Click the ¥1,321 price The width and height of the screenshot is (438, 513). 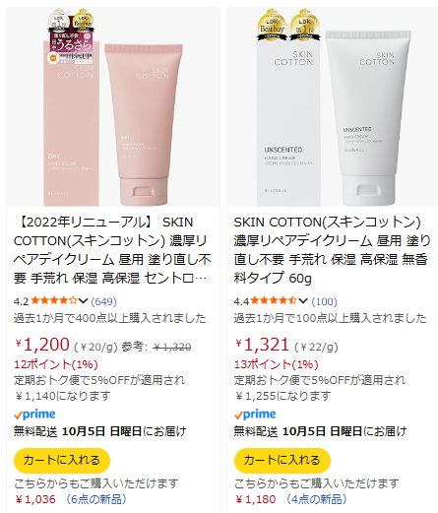point(262,345)
